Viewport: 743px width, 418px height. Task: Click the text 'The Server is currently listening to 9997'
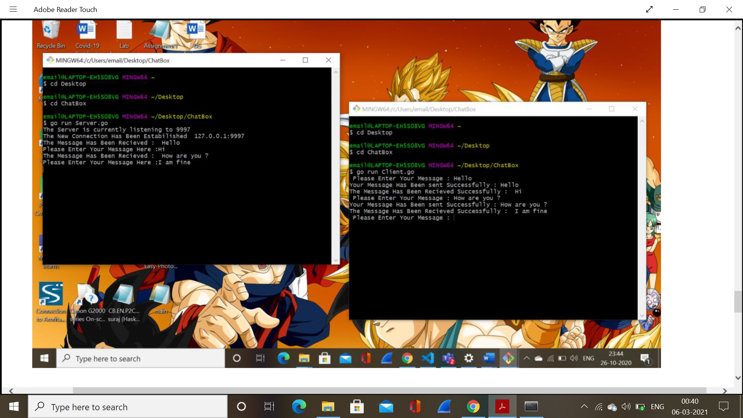(x=116, y=130)
